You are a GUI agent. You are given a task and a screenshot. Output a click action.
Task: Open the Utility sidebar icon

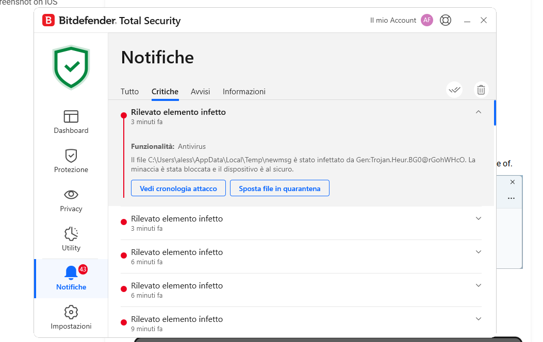(71, 234)
